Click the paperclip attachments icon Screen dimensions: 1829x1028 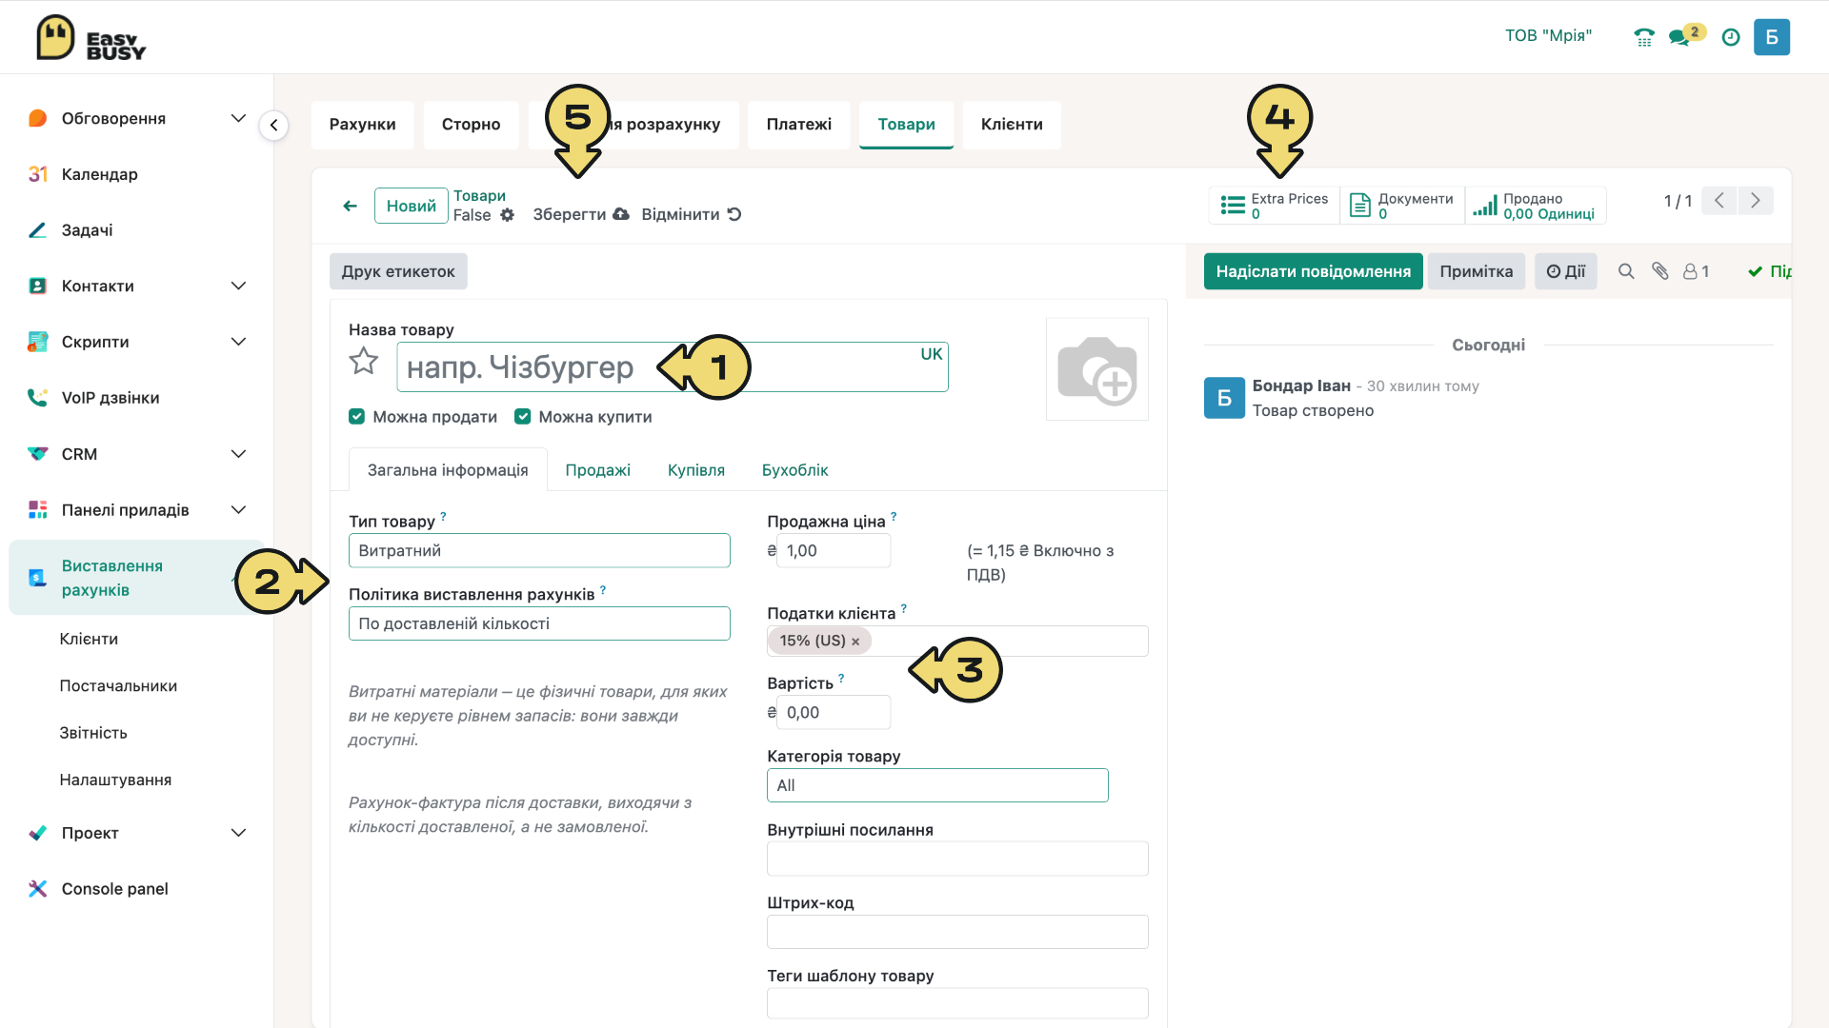coord(1660,271)
